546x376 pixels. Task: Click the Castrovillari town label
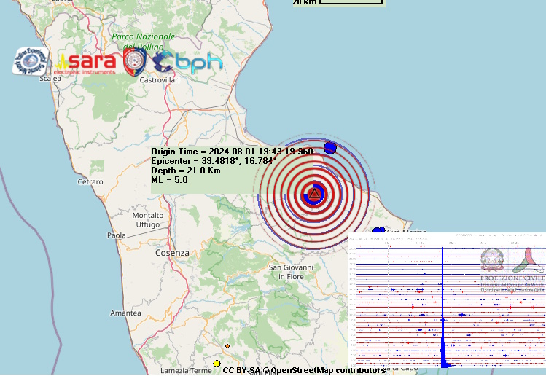tap(159, 79)
